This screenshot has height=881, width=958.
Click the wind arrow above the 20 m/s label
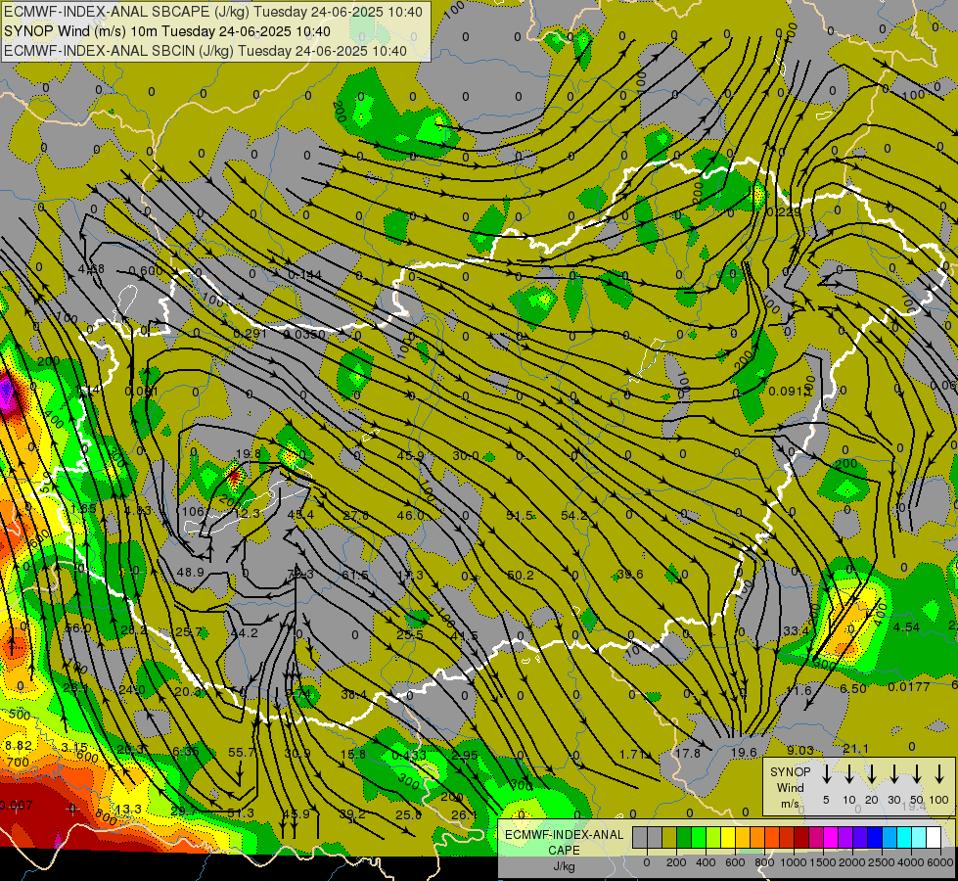point(872,774)
